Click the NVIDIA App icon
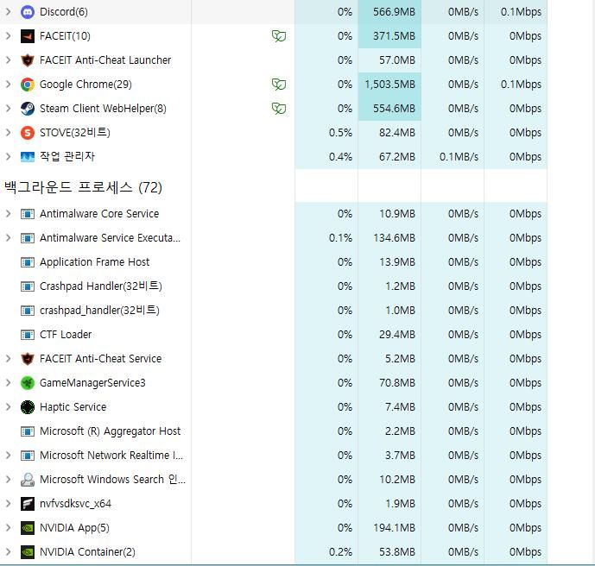The image size is (595, 566). point(28,528)
